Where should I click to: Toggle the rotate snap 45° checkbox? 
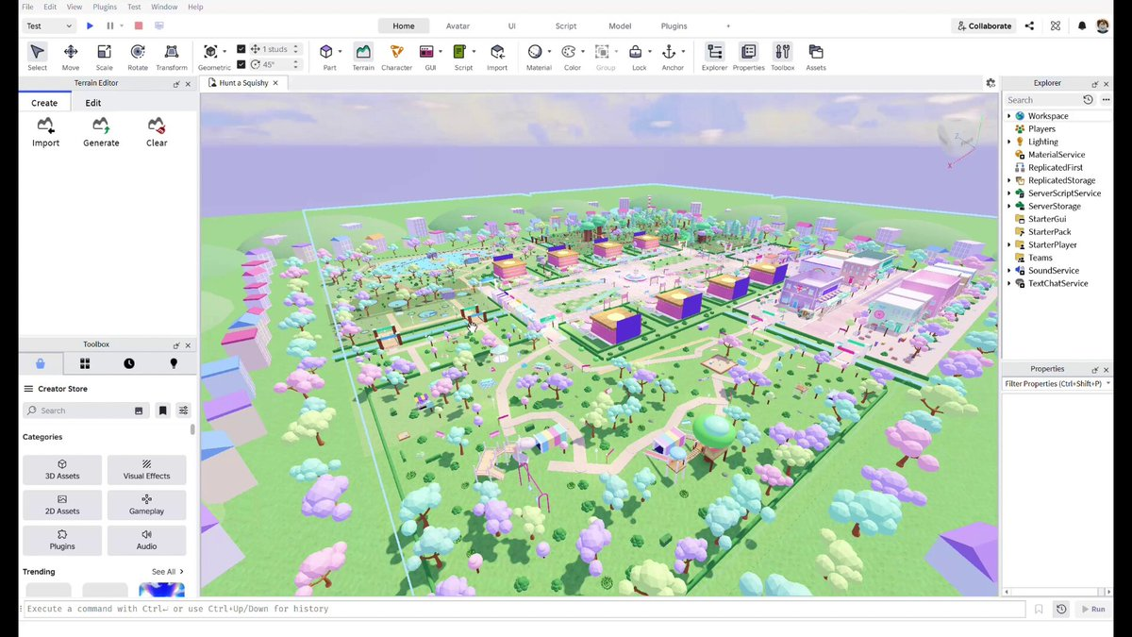pos(241,64)
